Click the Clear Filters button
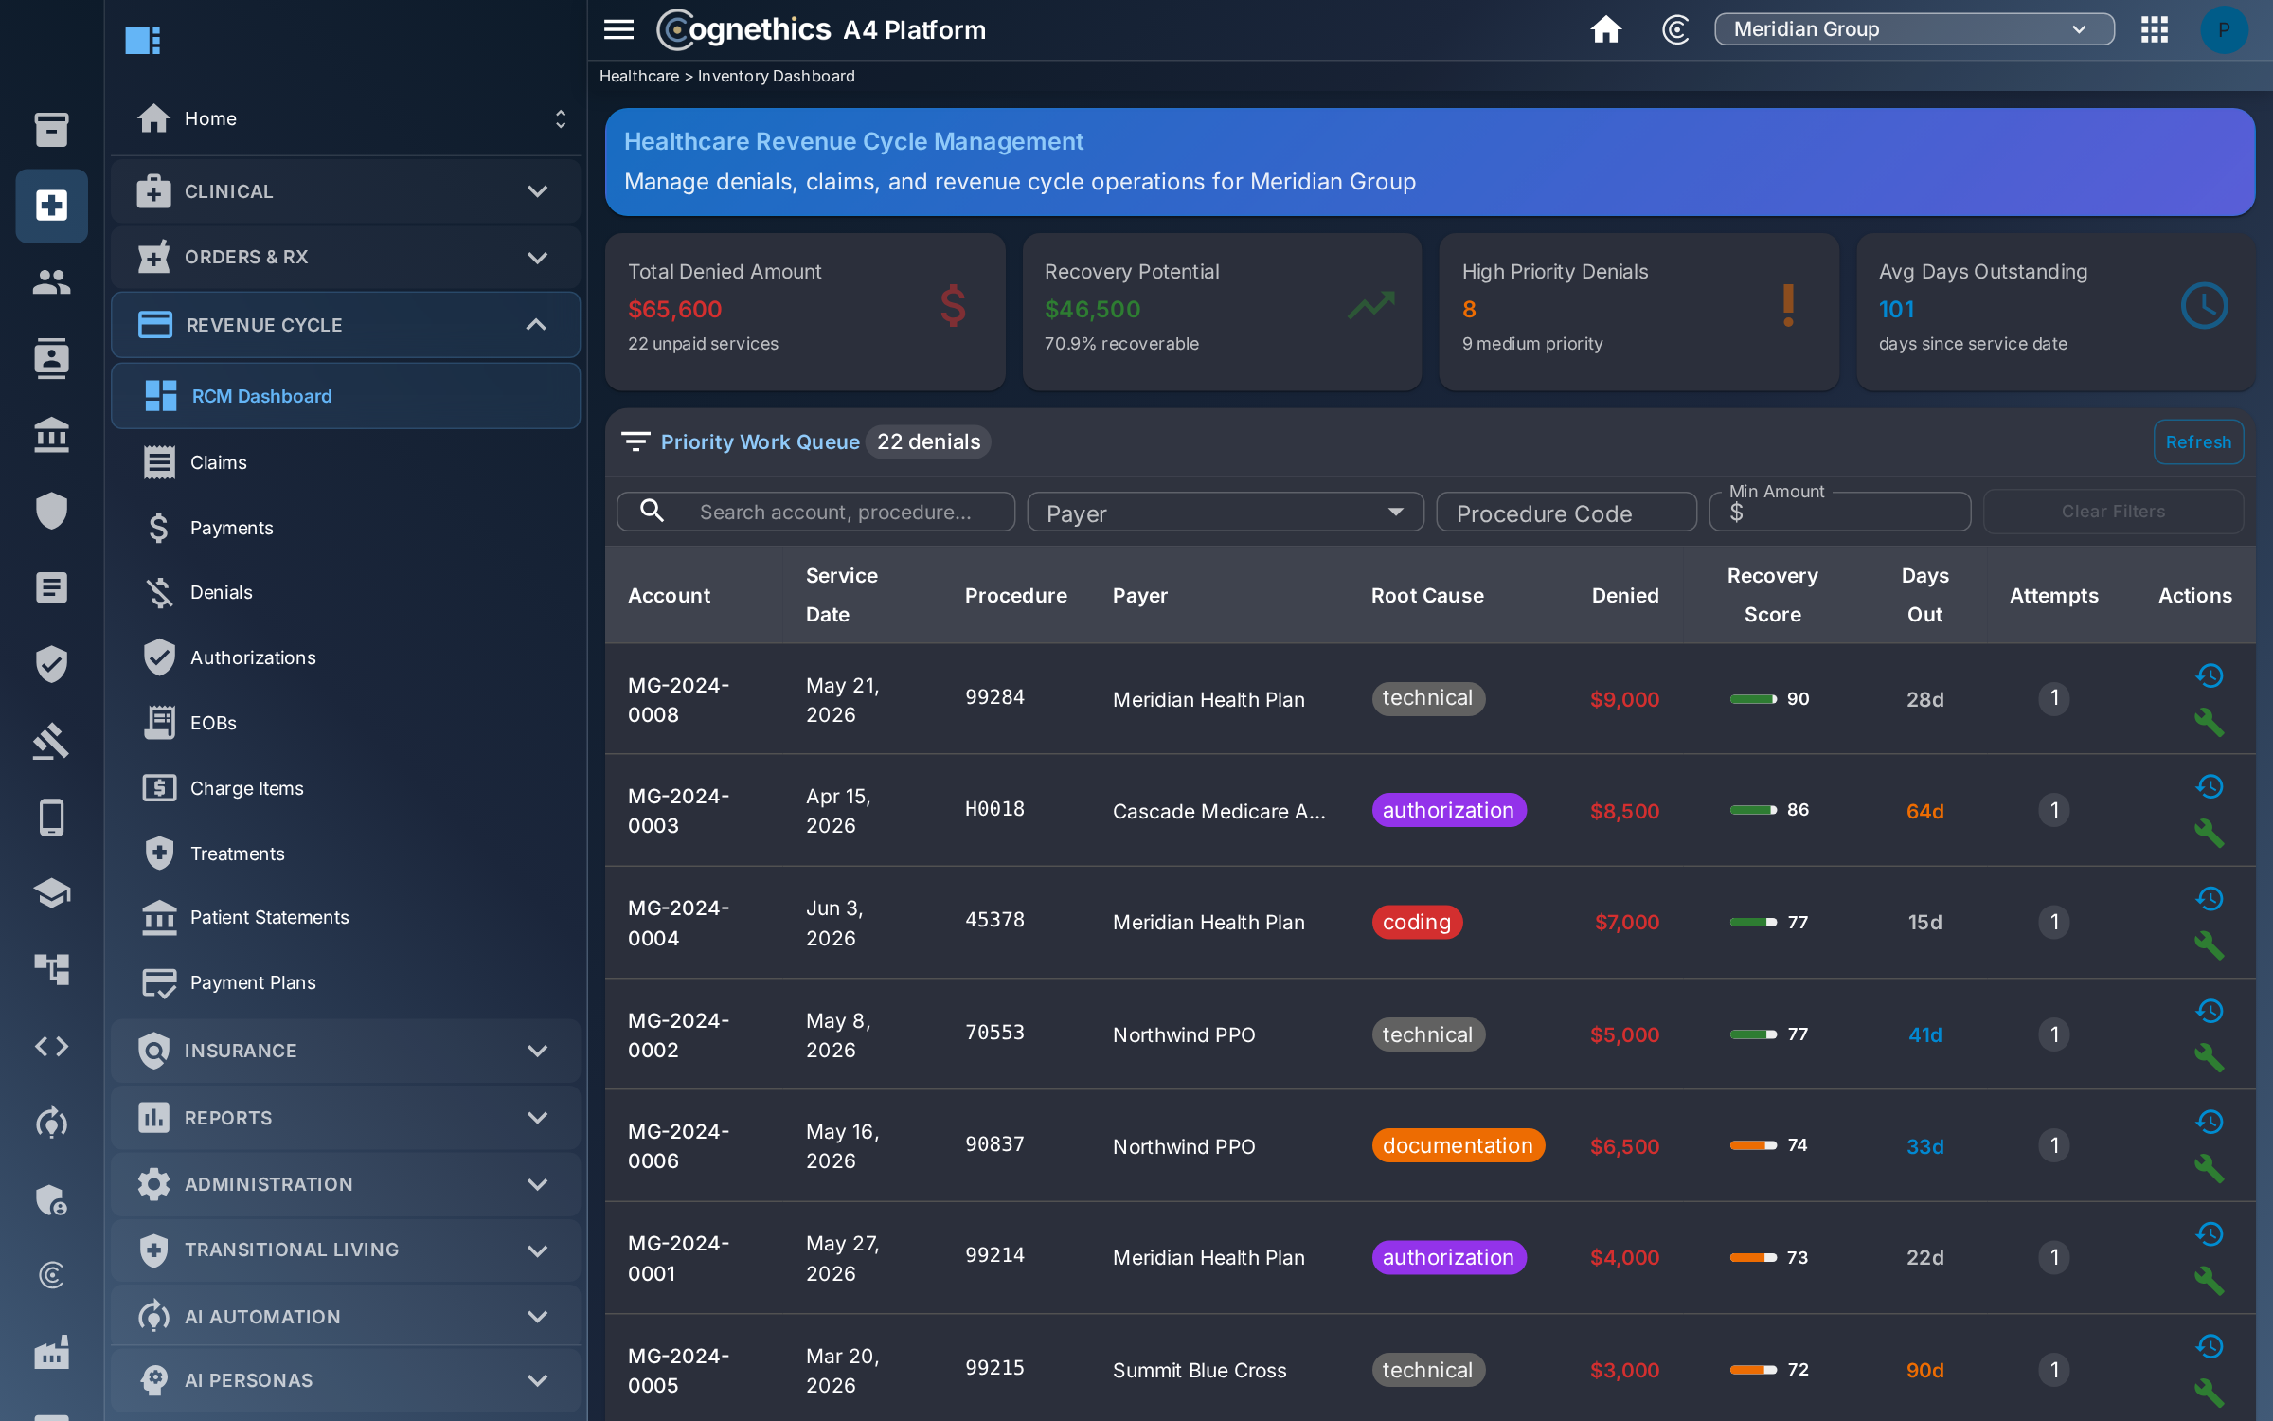 point(2113,512)
